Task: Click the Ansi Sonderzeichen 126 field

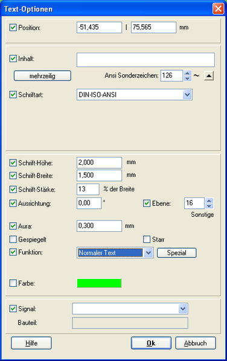Action: (171, 75)
